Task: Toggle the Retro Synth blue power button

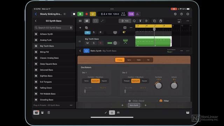Action: 86,51
